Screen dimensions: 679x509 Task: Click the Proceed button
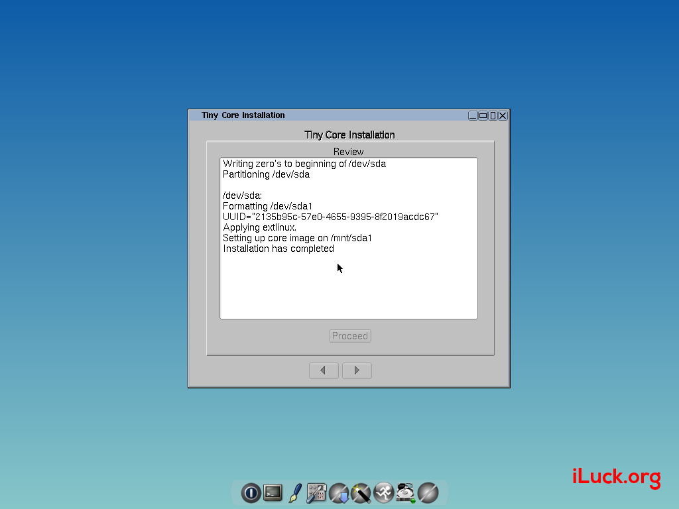coord(350,336)
